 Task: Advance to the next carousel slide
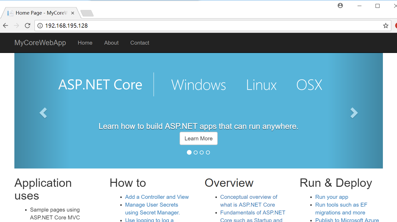(354, 113)
